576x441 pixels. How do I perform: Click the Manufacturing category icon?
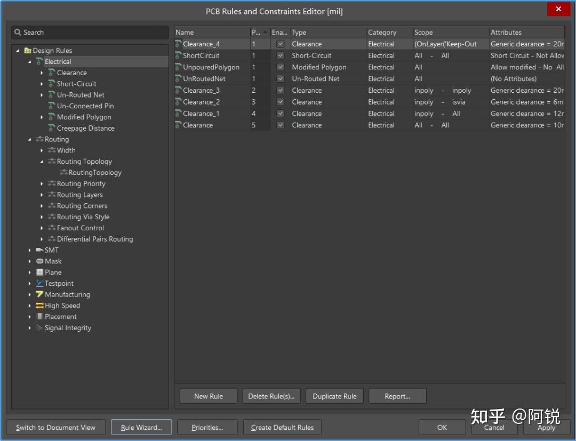(39, 294)
